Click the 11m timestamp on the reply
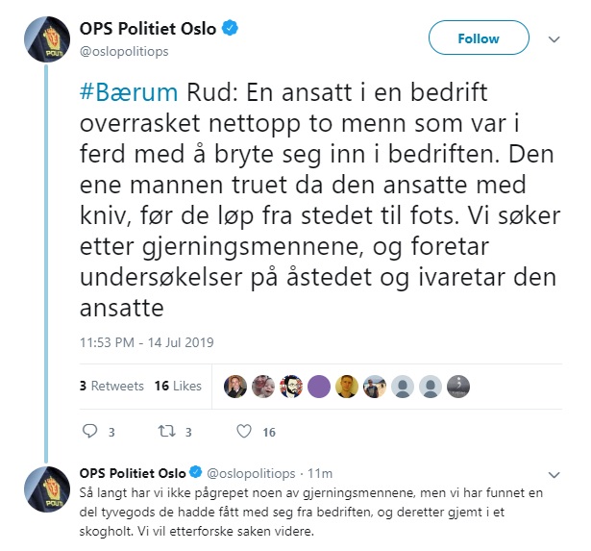This screenshot has height=551, width=591. point(322,474)
